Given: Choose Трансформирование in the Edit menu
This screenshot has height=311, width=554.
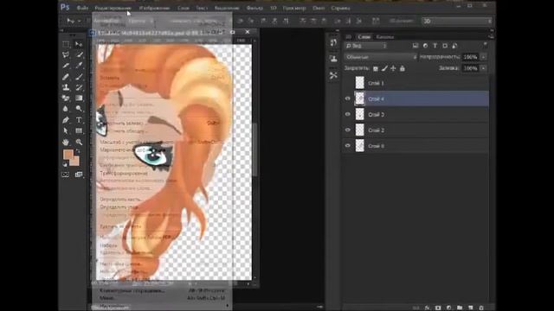Looking at the screenshot, I should pos(162,173).
